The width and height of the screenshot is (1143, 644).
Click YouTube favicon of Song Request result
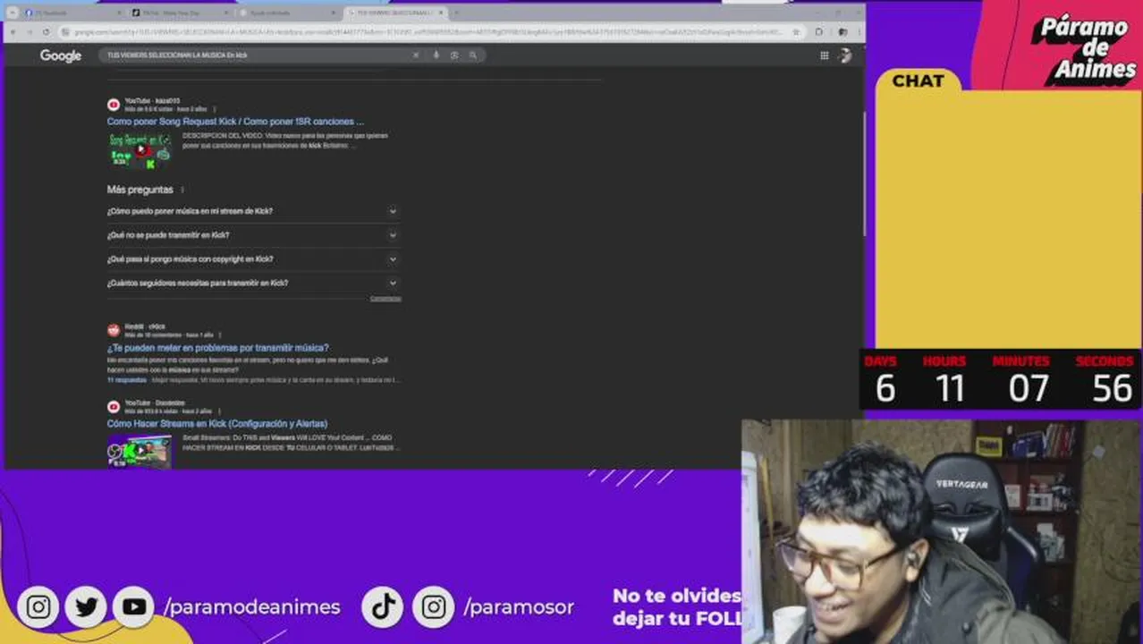(x=114, y=105)
